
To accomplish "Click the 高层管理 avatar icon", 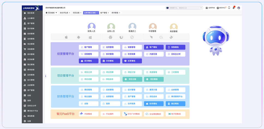I will [x=174, y=27].
